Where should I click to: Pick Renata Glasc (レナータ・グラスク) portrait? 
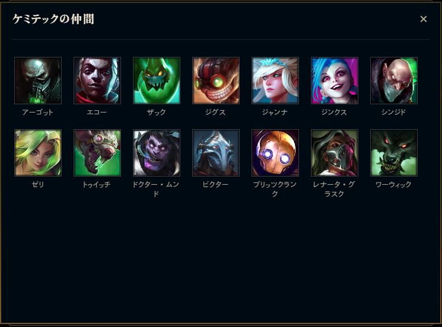pos(335,153)
